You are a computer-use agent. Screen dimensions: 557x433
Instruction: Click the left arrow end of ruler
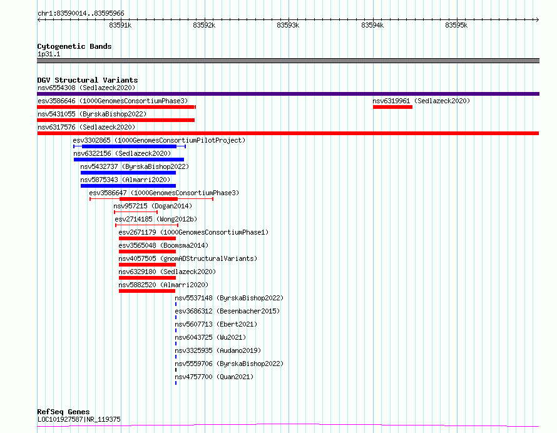point(39,20)
